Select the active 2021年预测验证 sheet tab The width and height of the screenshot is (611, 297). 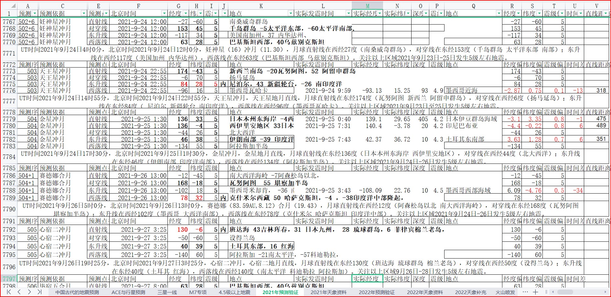coord(280,292)
